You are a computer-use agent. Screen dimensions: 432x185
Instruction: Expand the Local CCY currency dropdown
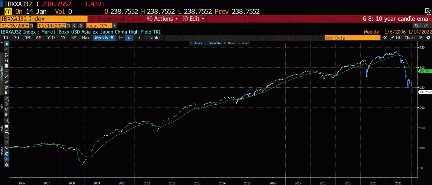point(114,26)
